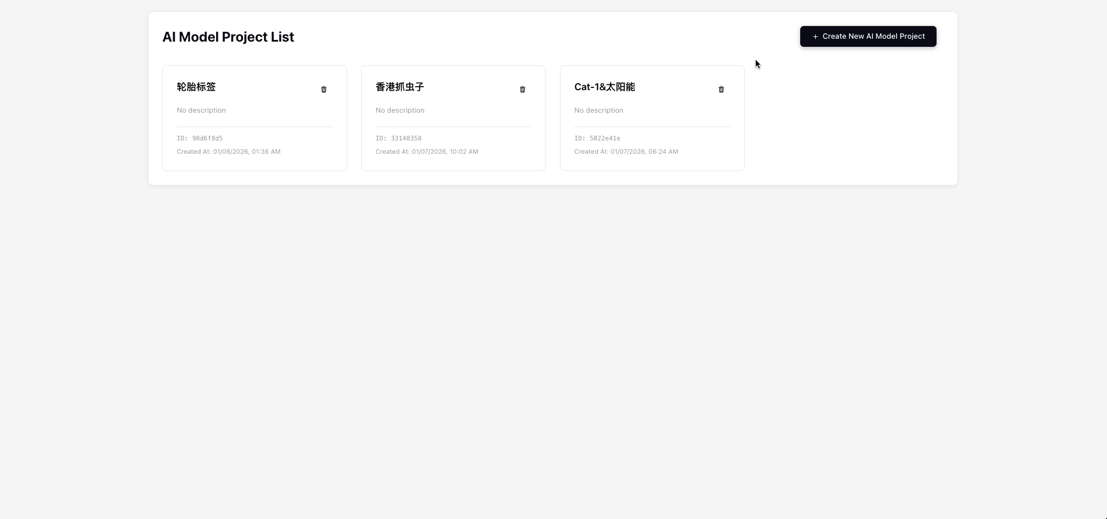Click No description text in 轮胎标签 card
Screen dimensions: 1107x519
pyautogui.click(x=201, y=110)
